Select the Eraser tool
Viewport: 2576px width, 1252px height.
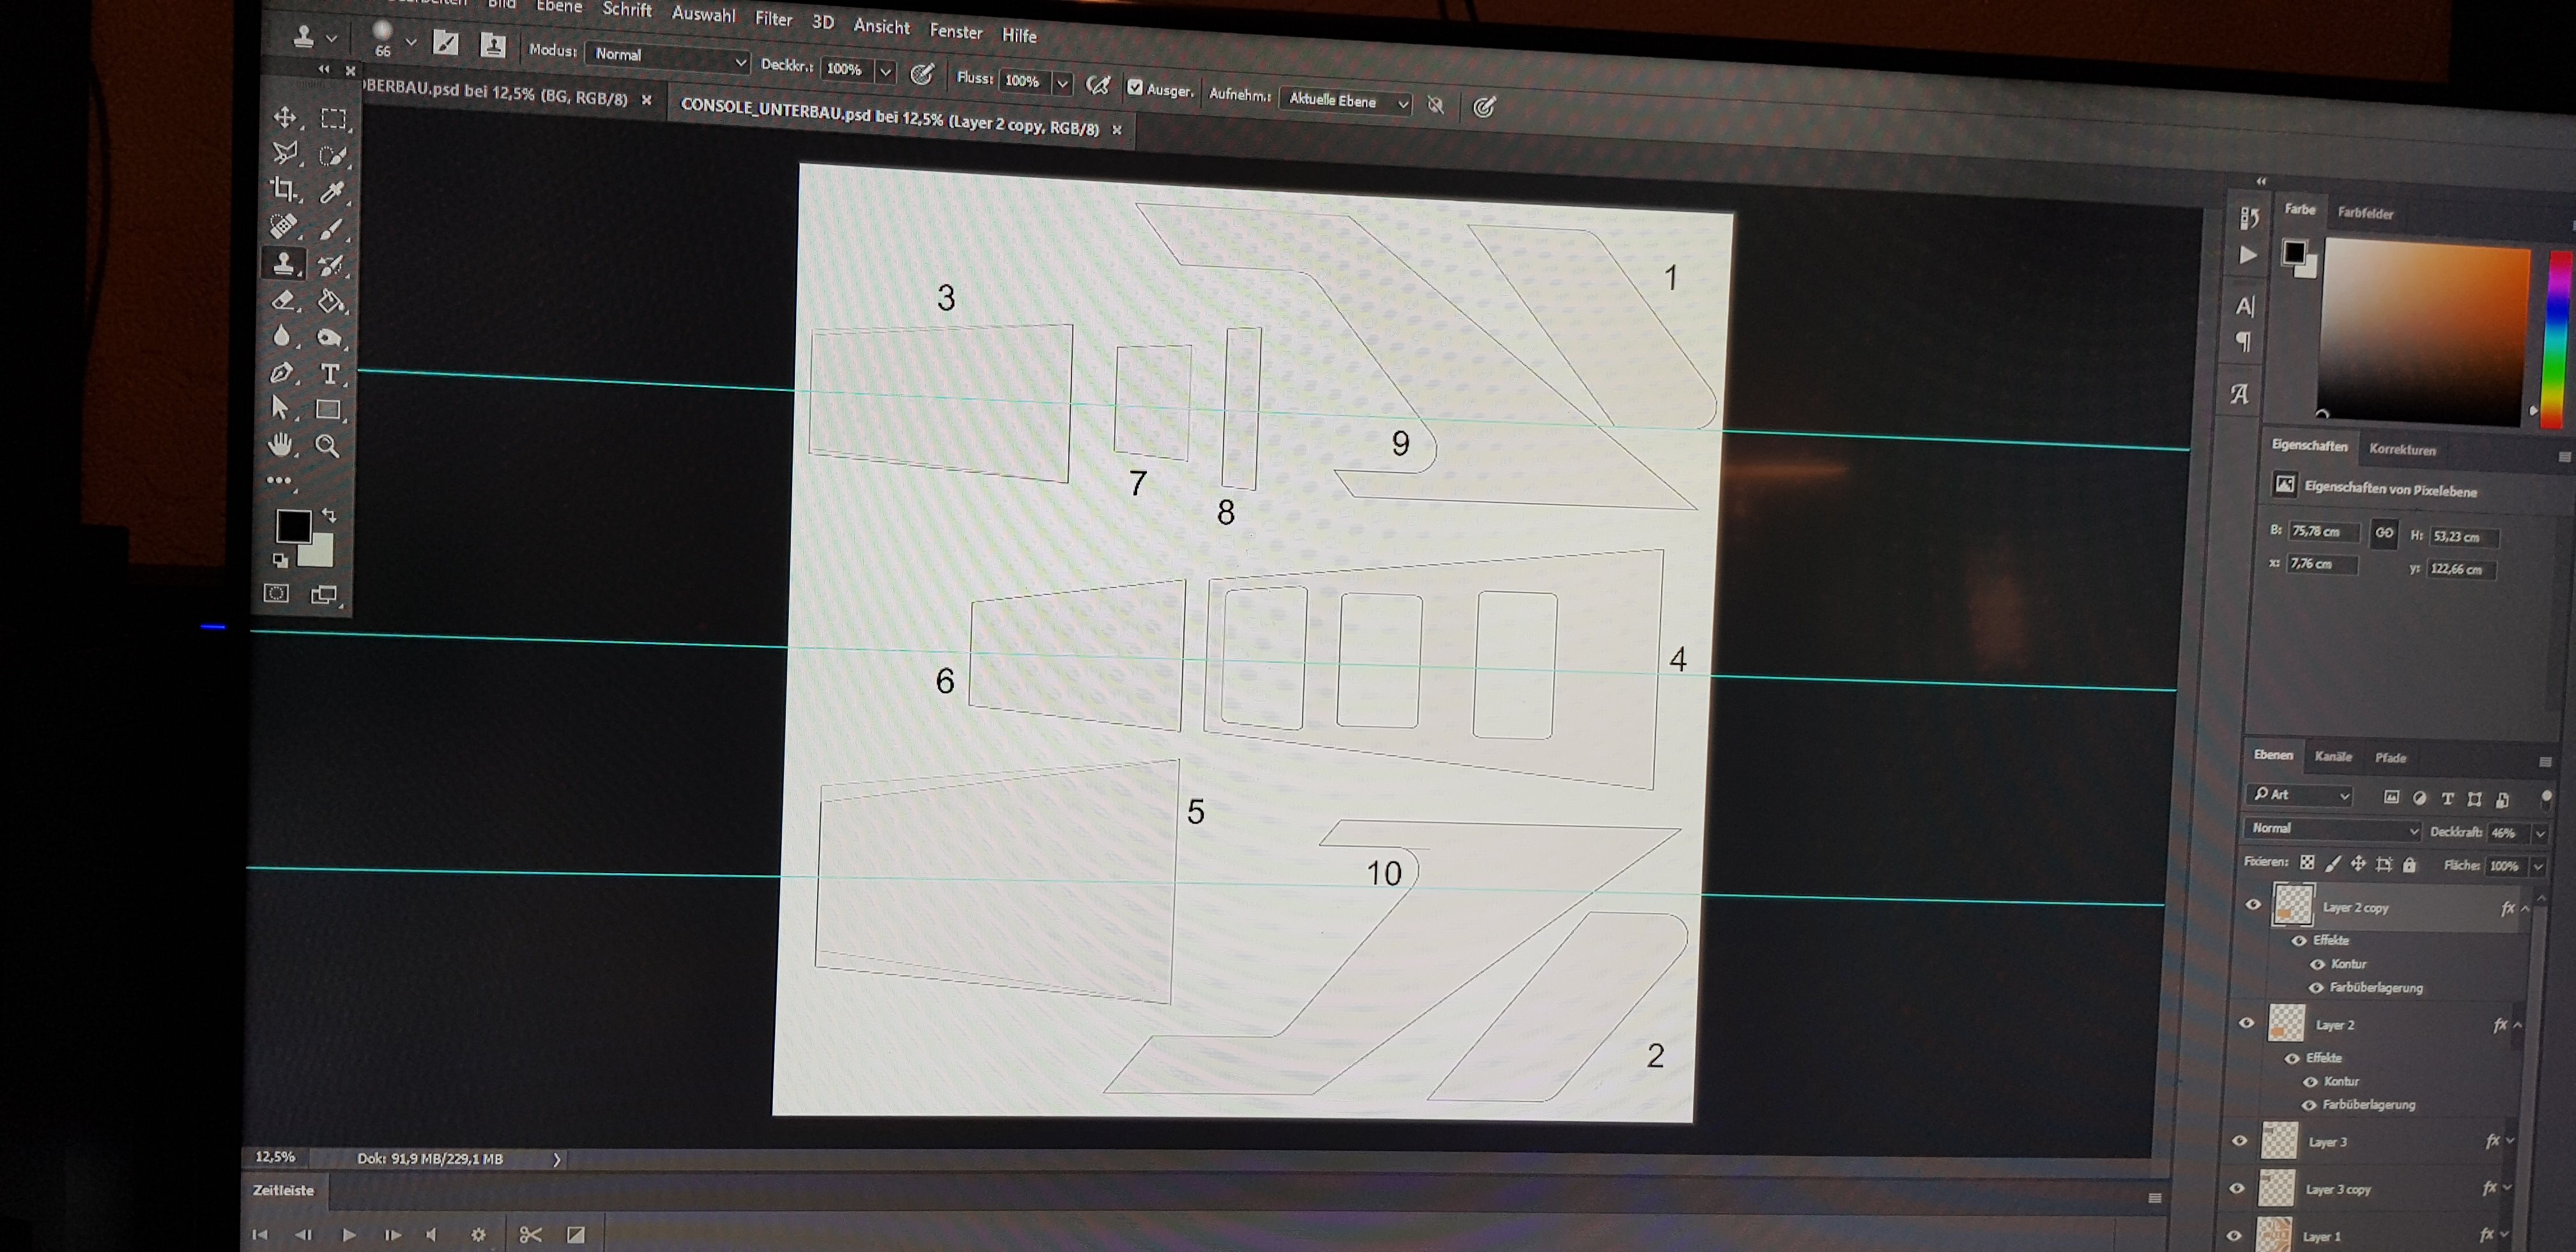pos(283,300)
